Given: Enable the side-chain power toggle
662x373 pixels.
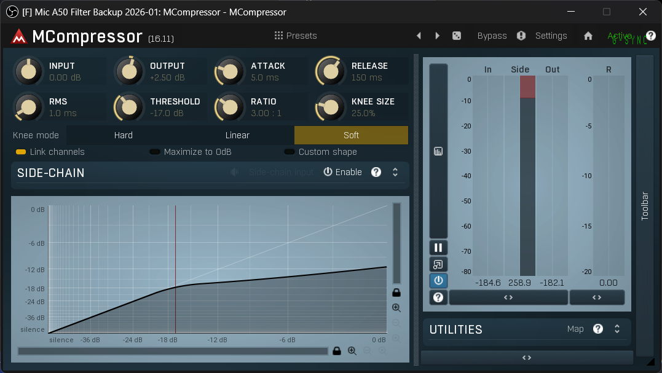Looking at the screenshot, I should (342, 172).
